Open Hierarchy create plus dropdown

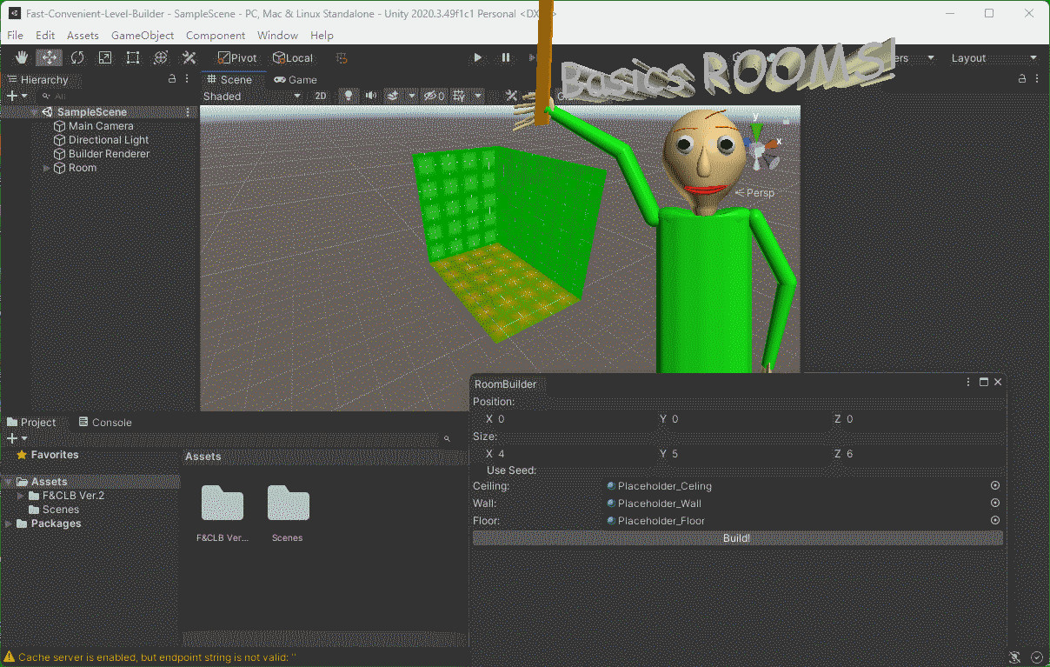(17, 96)
